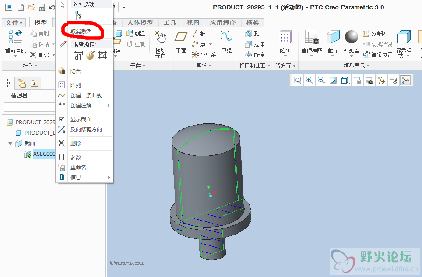Open the 文件 menu
The image size is (422, 277).
point(14,23)
